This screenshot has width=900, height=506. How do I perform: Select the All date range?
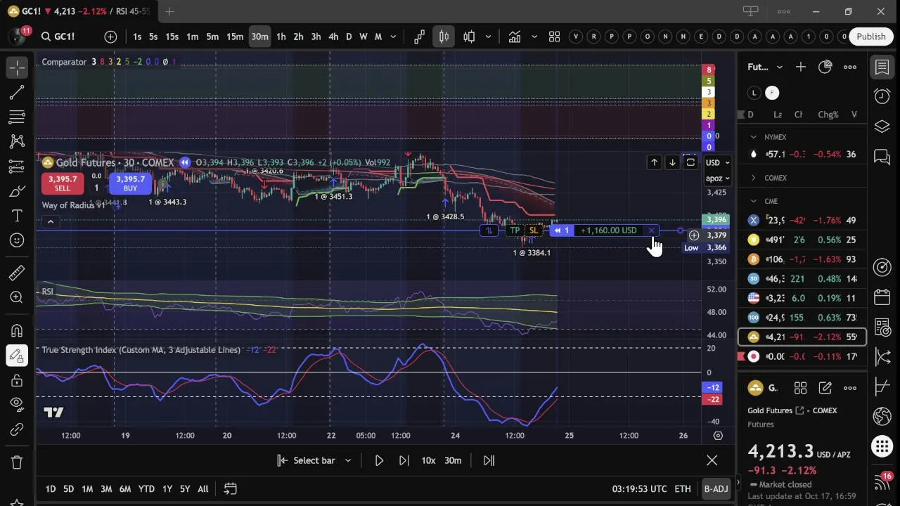coord(202,488)
